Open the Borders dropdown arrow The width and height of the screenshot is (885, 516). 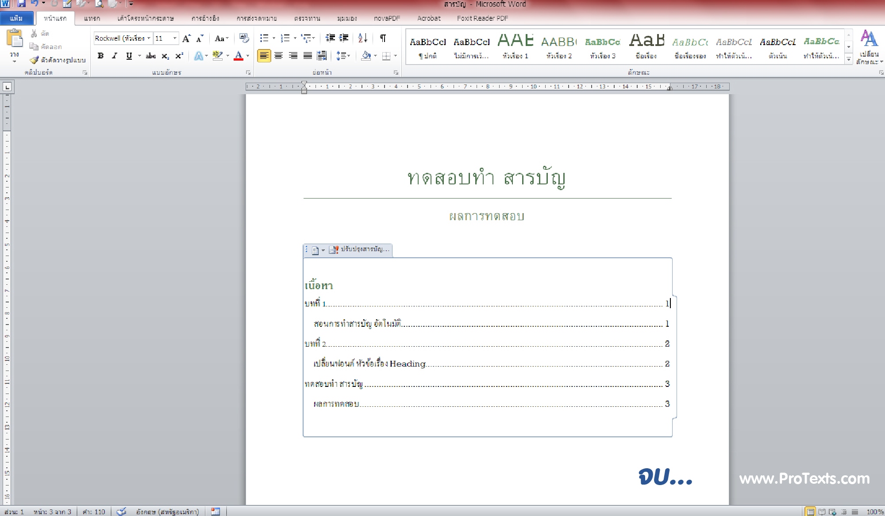[396, 56]
